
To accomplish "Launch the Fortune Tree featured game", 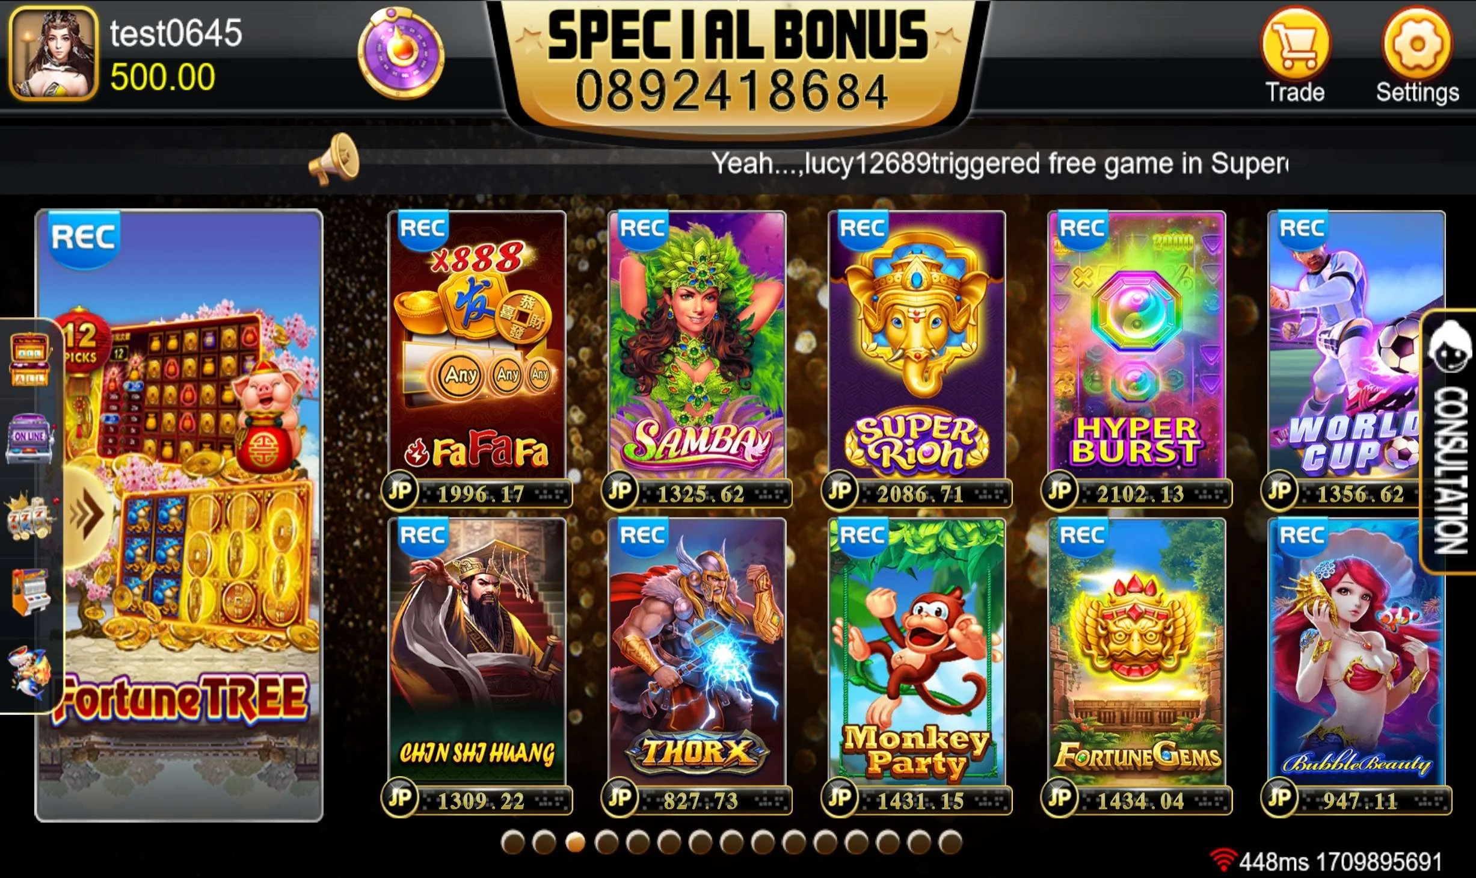I will click(179, 515).
